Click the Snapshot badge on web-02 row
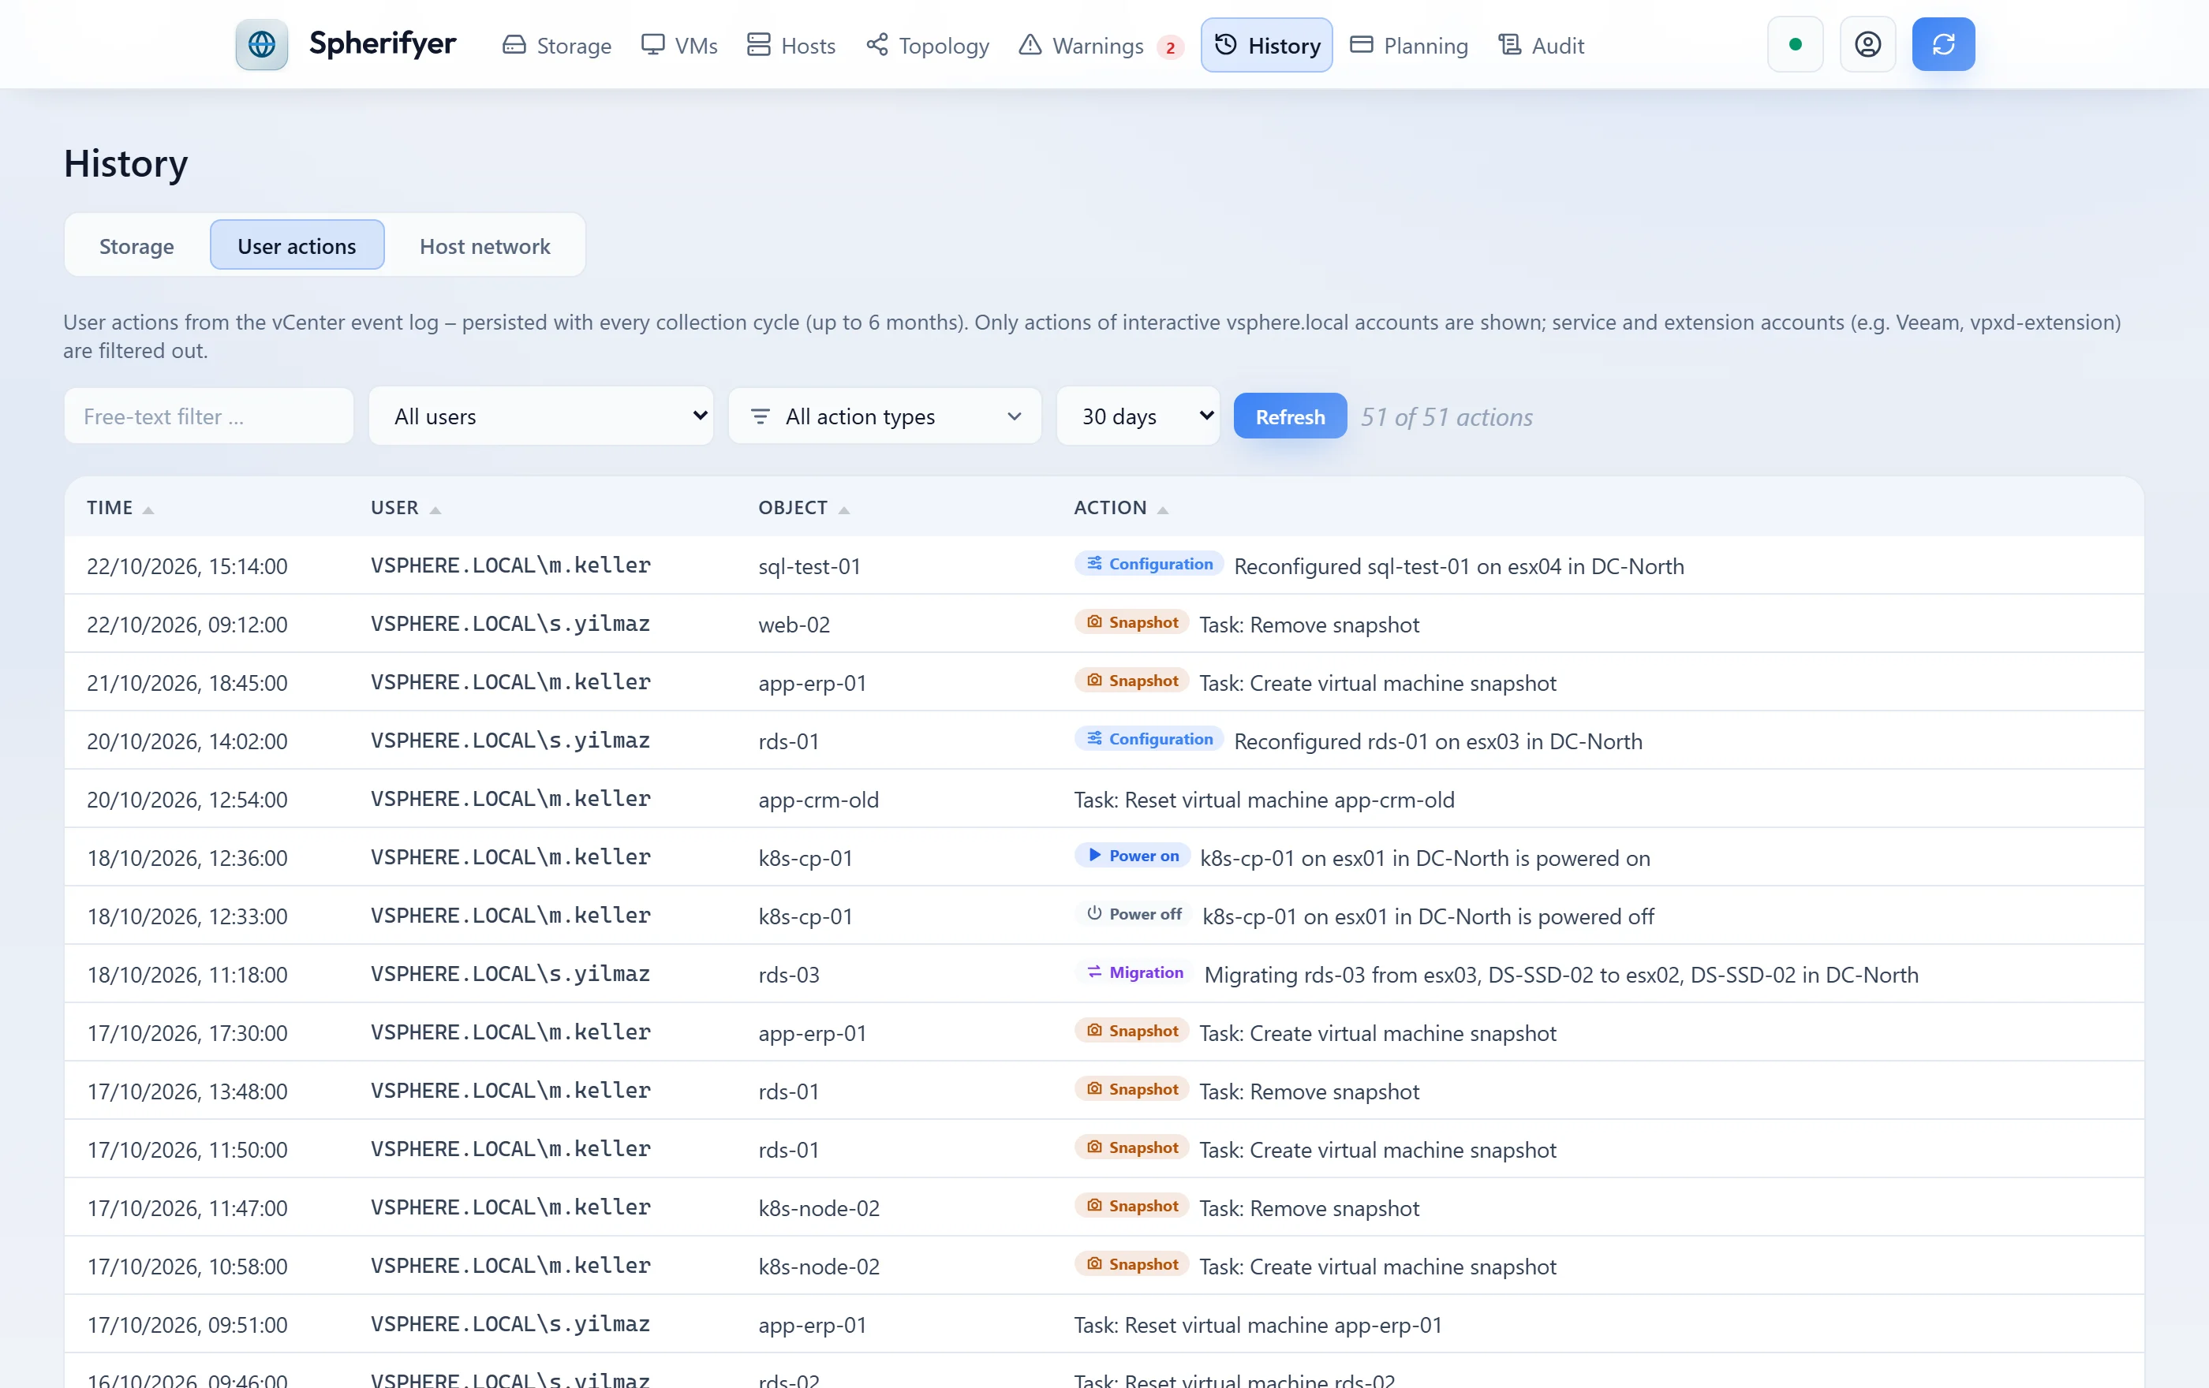 click(1131, 622)
